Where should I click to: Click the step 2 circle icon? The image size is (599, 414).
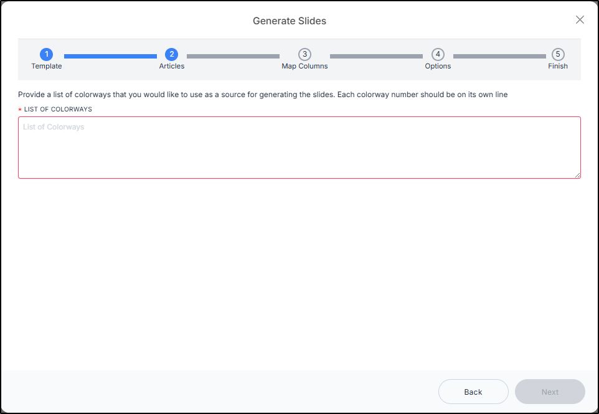171,54
